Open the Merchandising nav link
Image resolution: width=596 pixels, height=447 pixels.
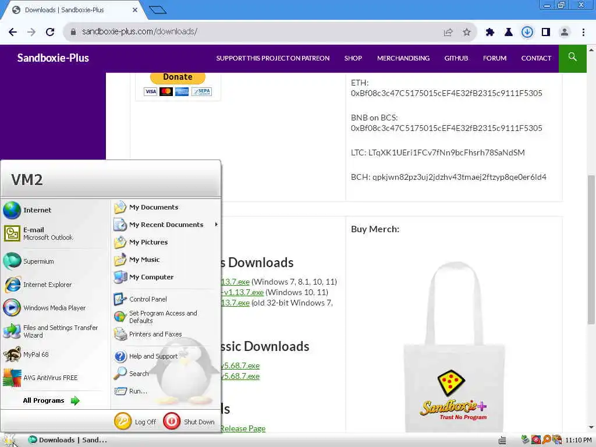pyautogui.click(x=403, y=58)
